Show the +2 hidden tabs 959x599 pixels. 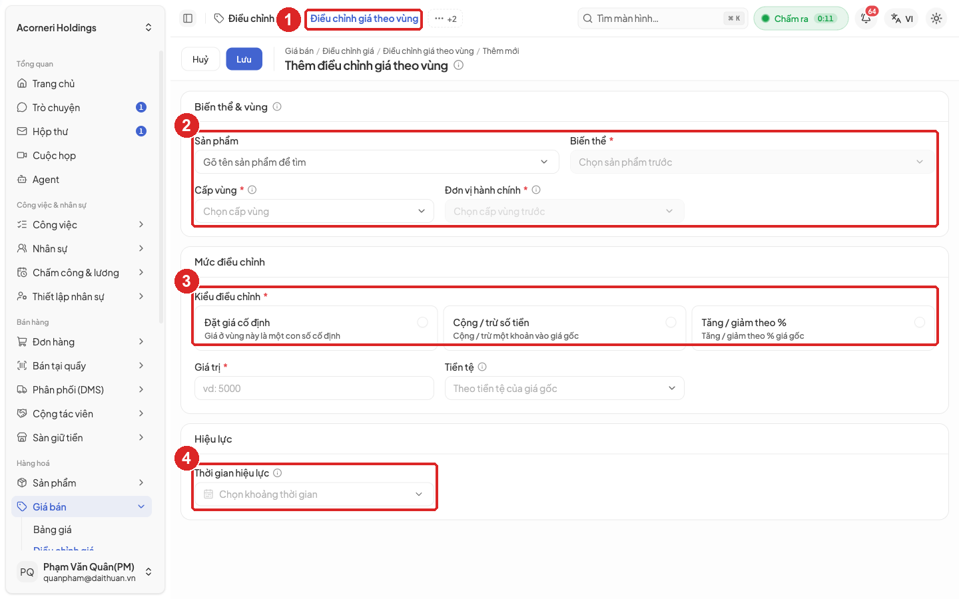pos(446,19)
